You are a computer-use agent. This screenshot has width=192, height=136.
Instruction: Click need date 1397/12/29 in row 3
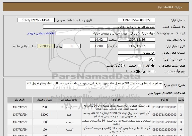(20, 122)
